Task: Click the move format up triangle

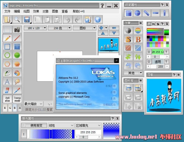Action: pos(103,33)
